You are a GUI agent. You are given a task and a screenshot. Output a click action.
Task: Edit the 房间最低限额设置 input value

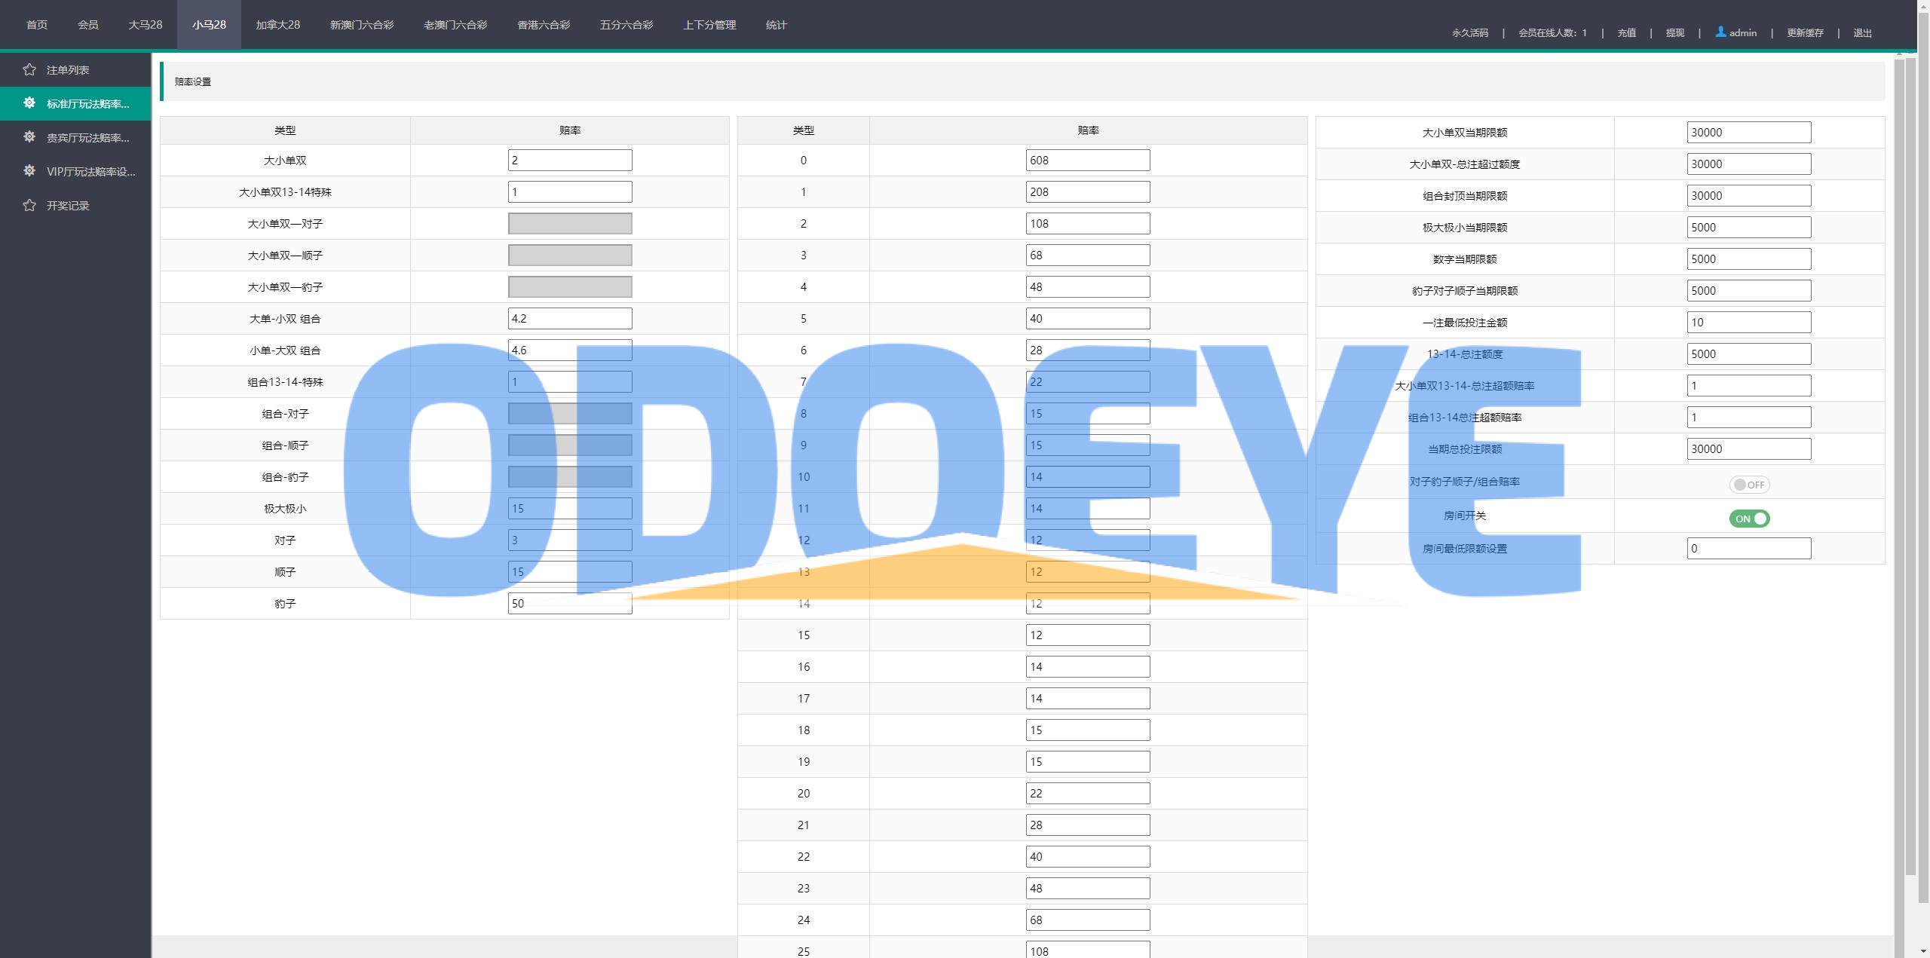tap(1749, 549)
